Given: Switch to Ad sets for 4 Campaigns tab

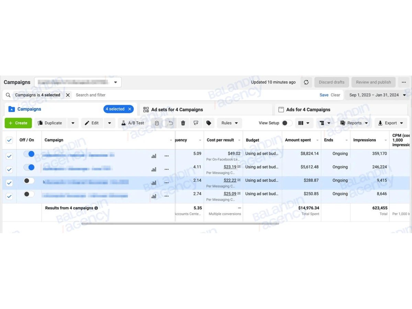Looking at the screenshot, I should click(x=205, y=110).
